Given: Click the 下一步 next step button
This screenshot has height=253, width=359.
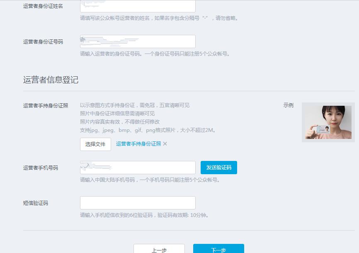Looking at the screenshot, I should pyautogui.click(x=219, y=249).
